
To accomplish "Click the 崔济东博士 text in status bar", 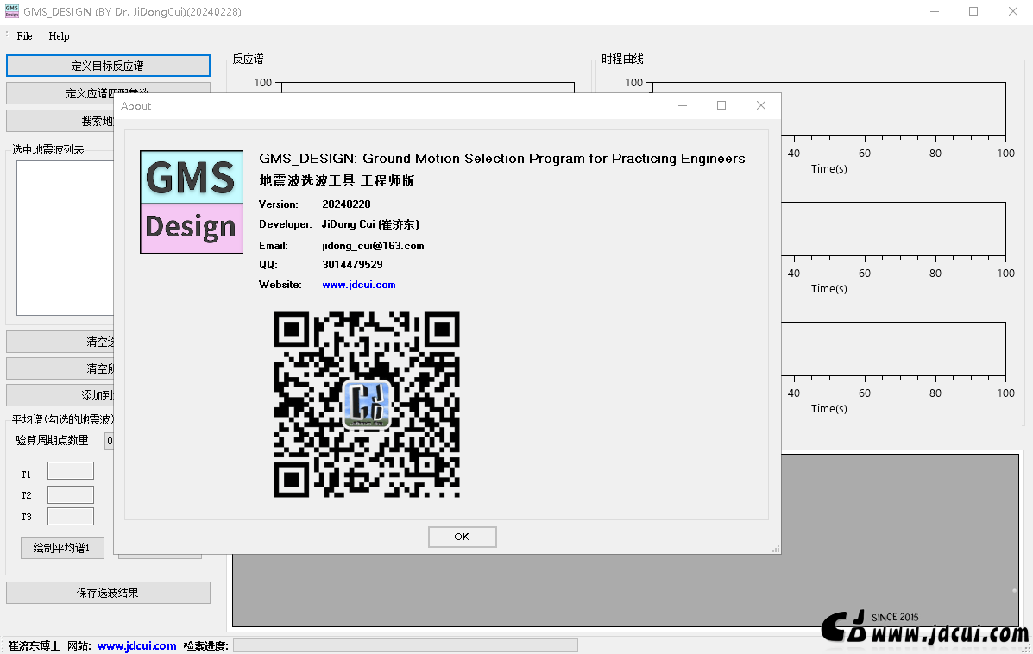I will [x=35, y=645].
